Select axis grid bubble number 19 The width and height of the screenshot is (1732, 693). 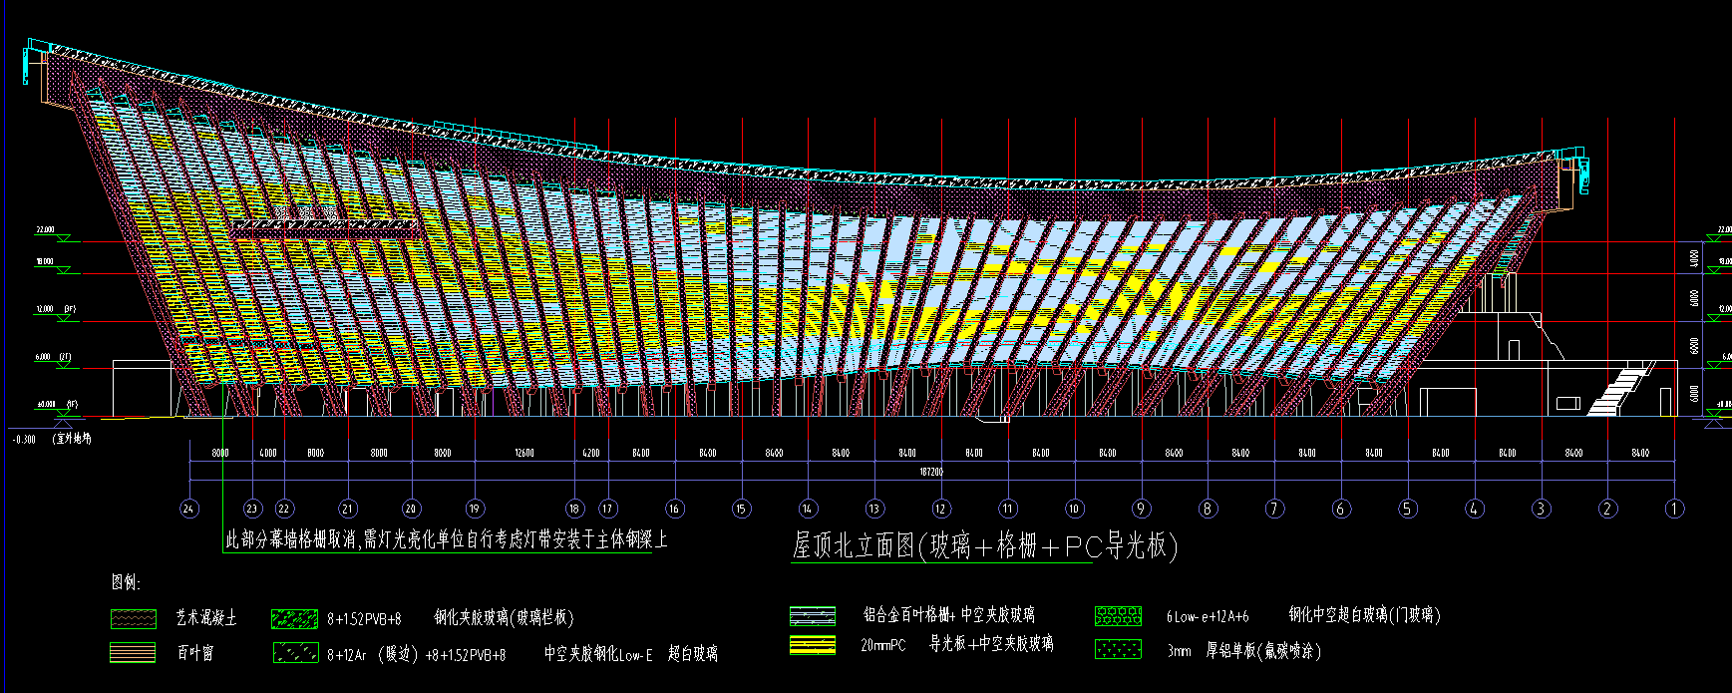(x=475, y=509)
